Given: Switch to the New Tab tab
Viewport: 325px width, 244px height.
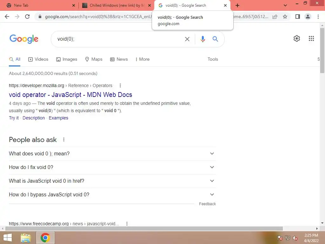Looking at the screenshot, I should click(39, 5).
